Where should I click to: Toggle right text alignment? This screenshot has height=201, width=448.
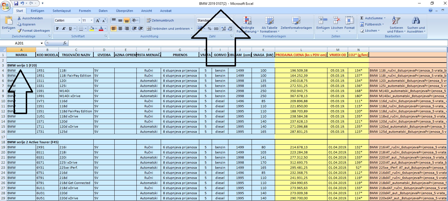click(127, 29)
